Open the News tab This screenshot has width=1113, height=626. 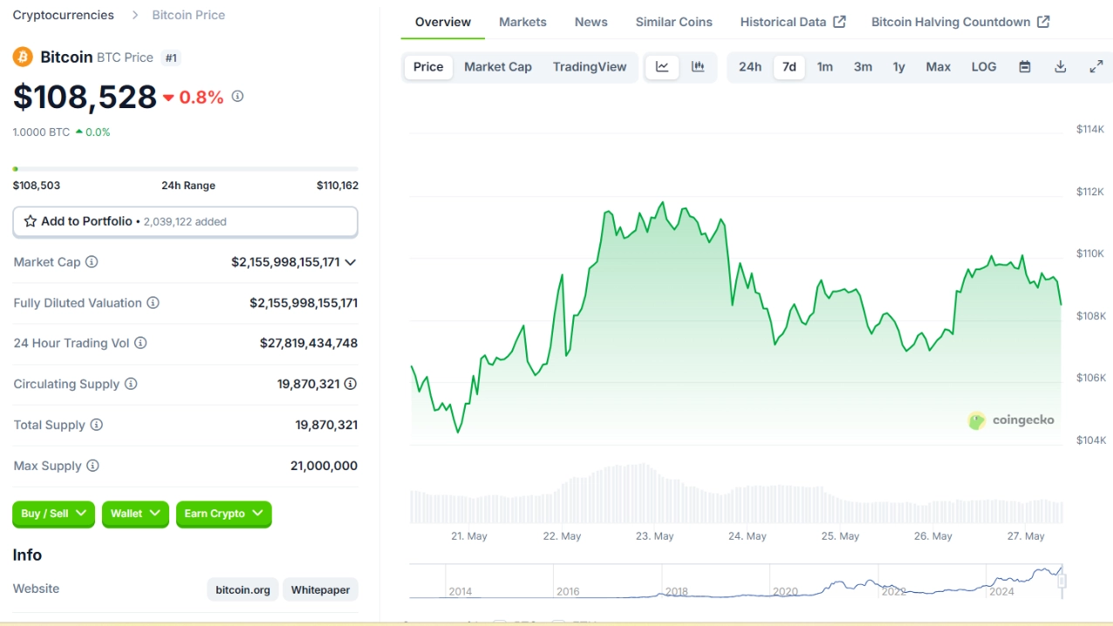[591, 22]
